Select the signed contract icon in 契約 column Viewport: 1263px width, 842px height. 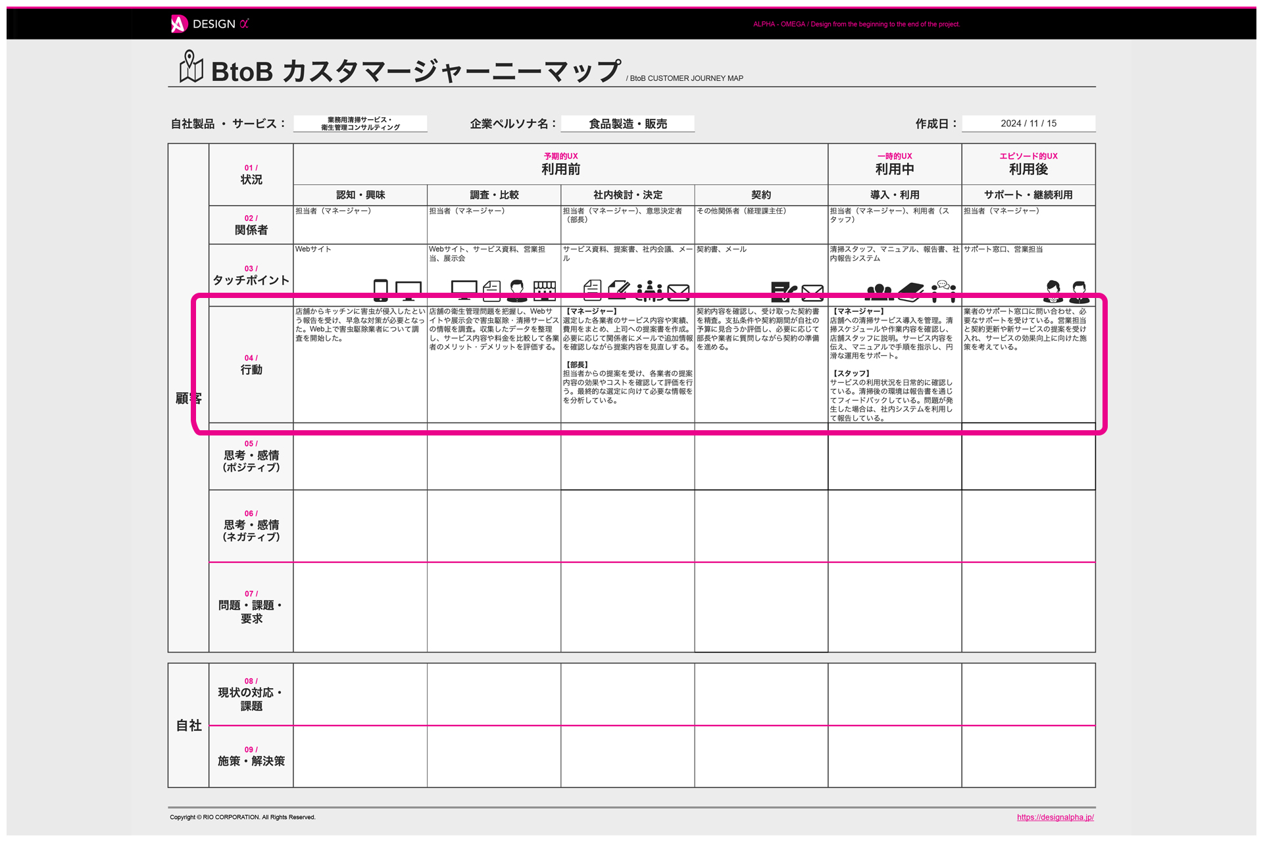tap(783, 291)
